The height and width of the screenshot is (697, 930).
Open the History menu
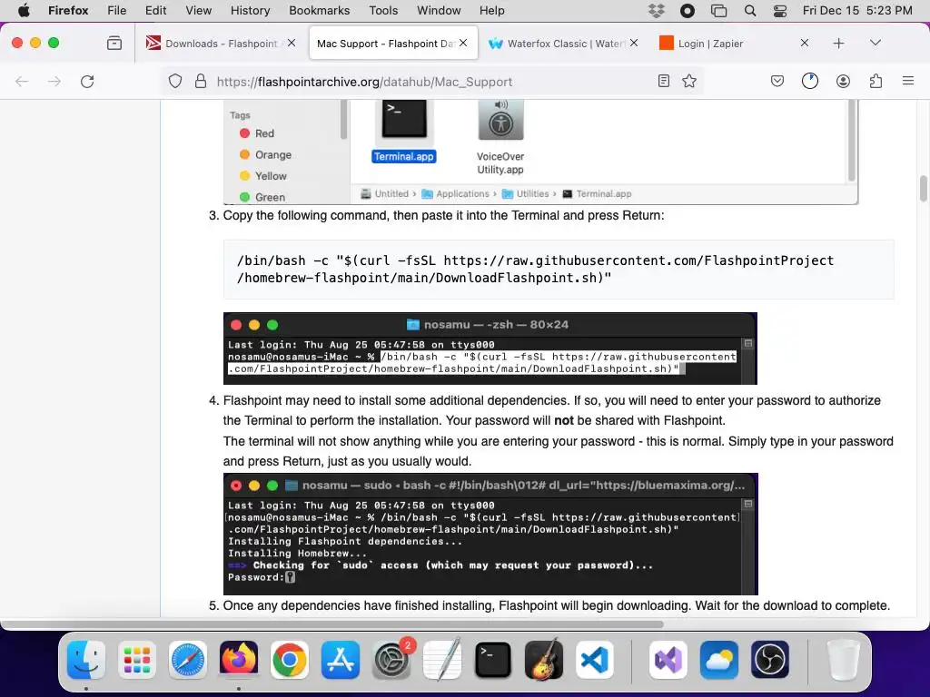tap(250, 11)
